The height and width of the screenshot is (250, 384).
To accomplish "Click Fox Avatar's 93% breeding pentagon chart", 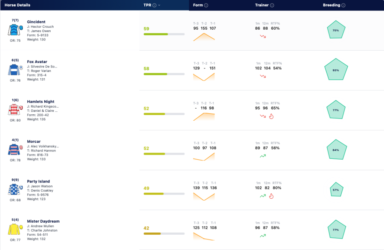I will click(336, 70).
